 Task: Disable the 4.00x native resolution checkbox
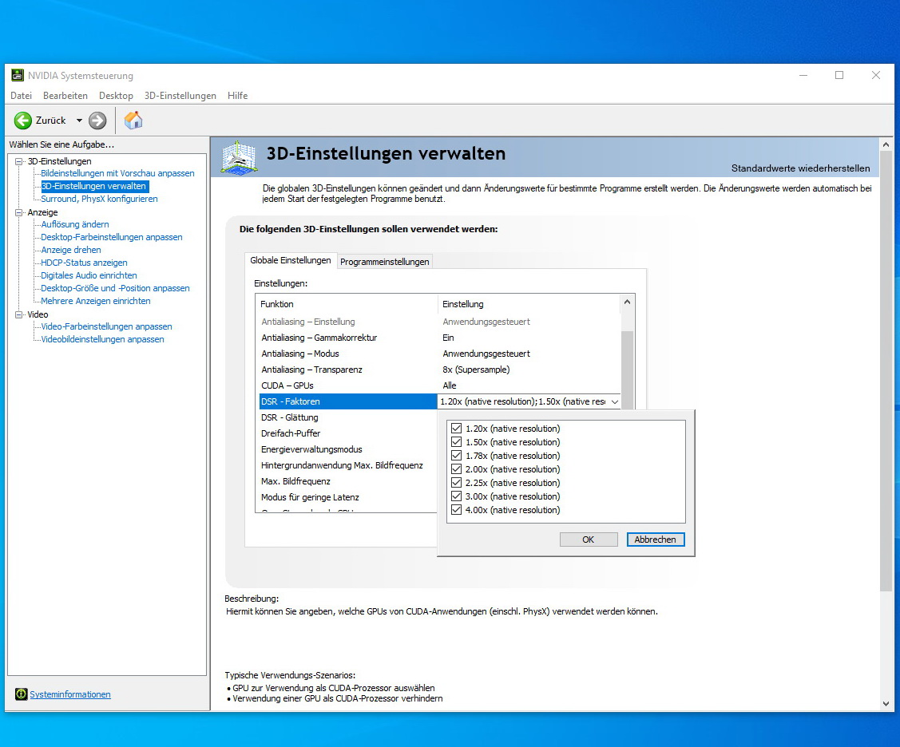(457, 510)
